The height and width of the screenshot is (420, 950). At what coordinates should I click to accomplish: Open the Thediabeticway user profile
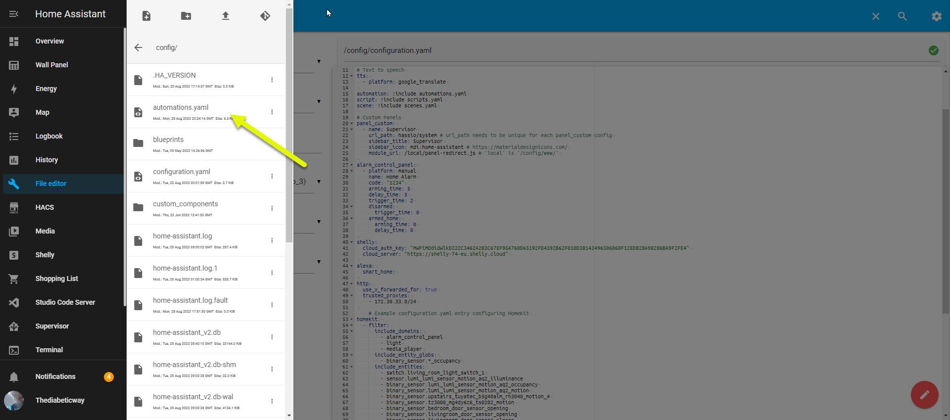coord(60,400)
